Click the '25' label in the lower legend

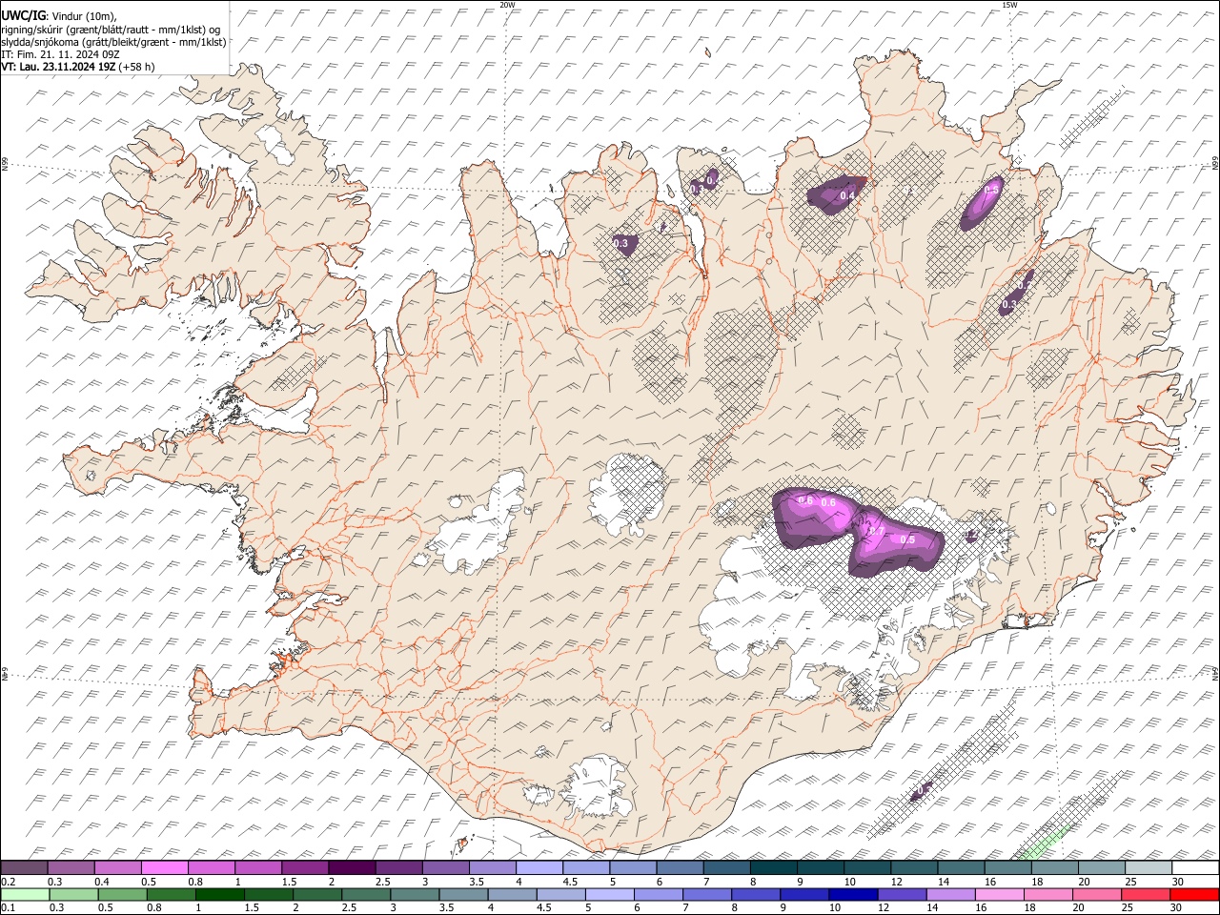1128,906
